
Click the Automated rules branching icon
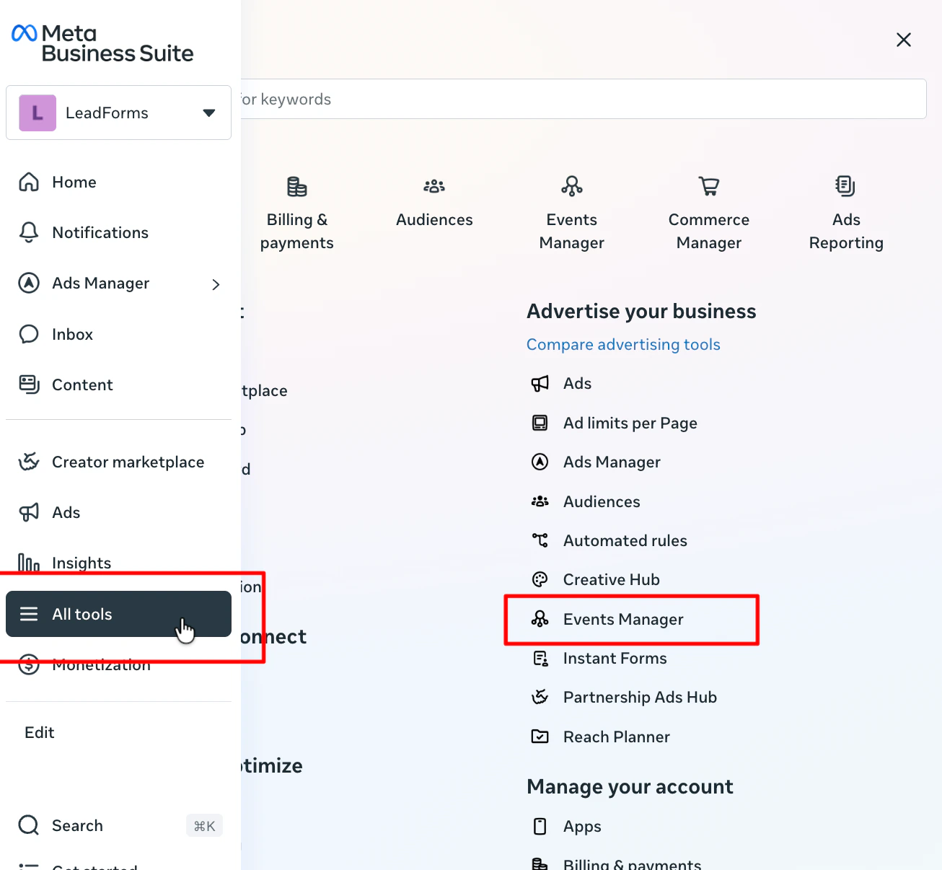540,540
